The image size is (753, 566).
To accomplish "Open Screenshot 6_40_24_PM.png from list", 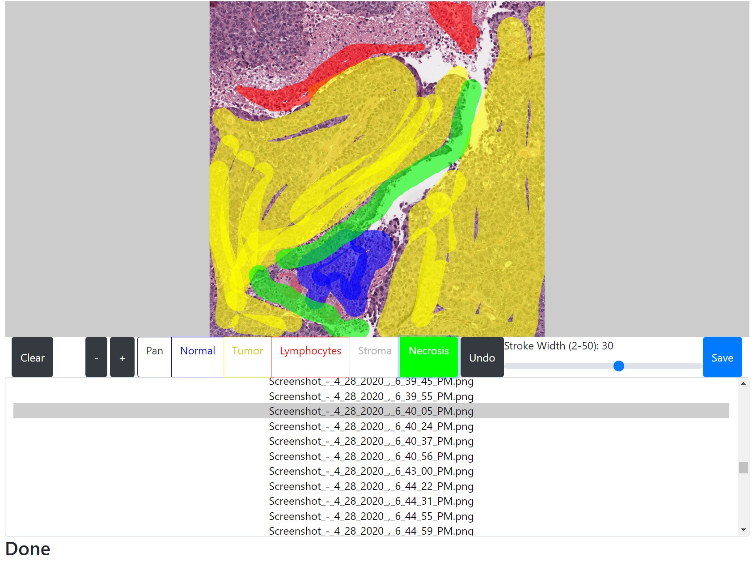I will (371, 426).
